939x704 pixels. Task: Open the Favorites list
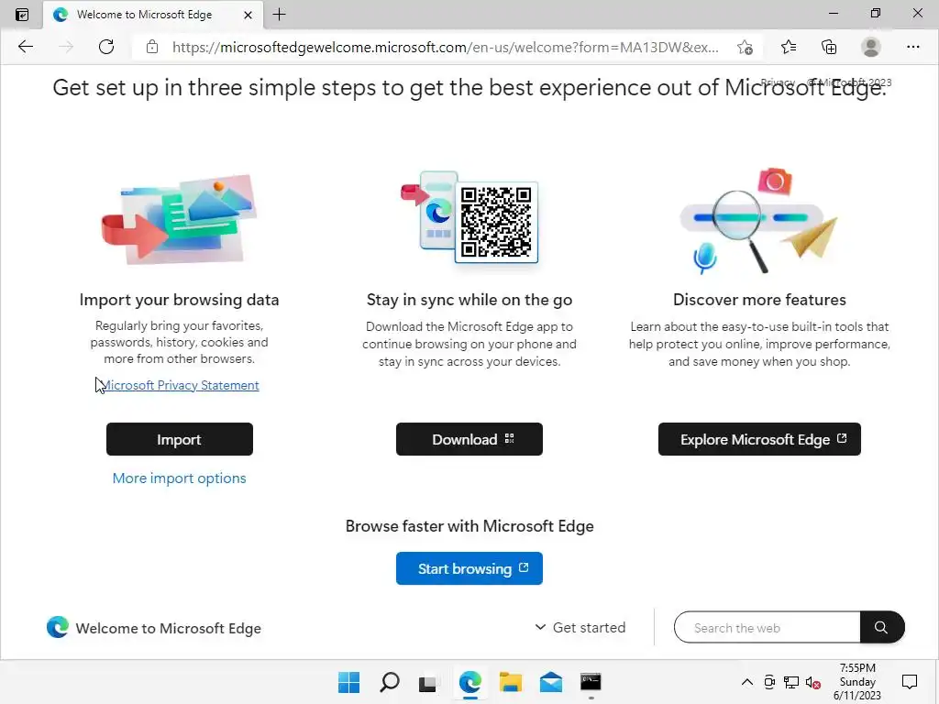789,47
